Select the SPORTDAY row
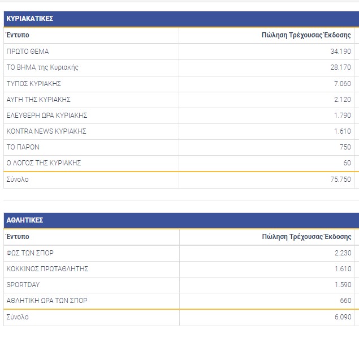Image resolution: width=359 pixels, height=346 pixels. 23,284
